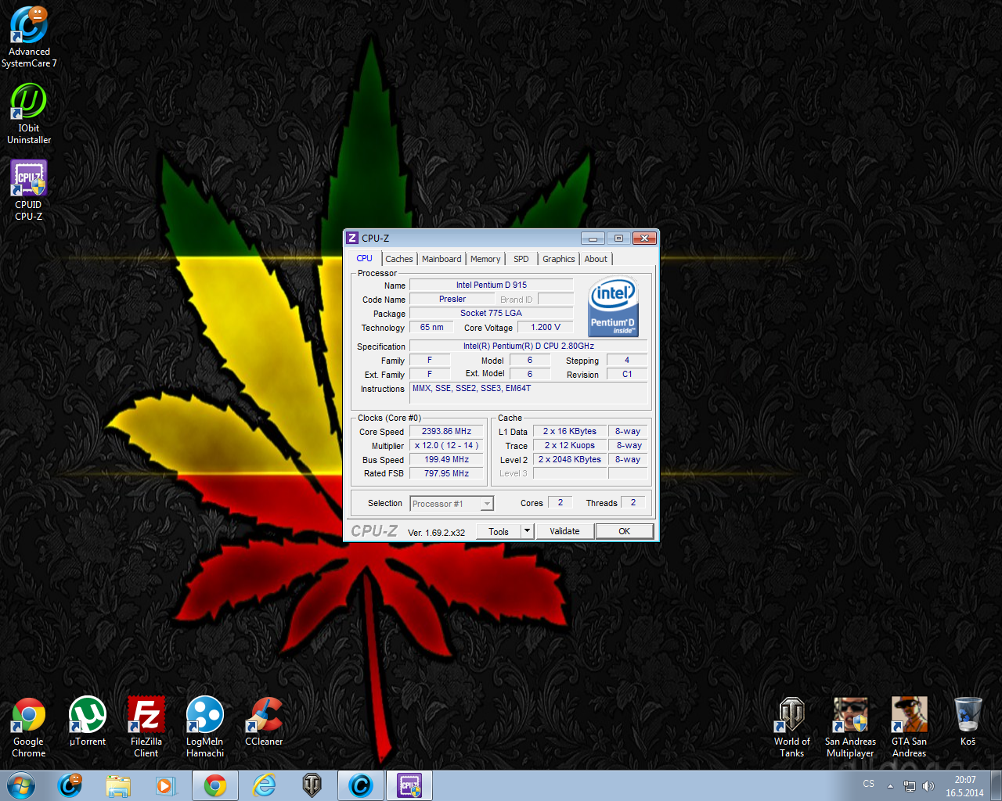
Task: Open IObit blue C taskbar icon
Action: pos(361,785)
